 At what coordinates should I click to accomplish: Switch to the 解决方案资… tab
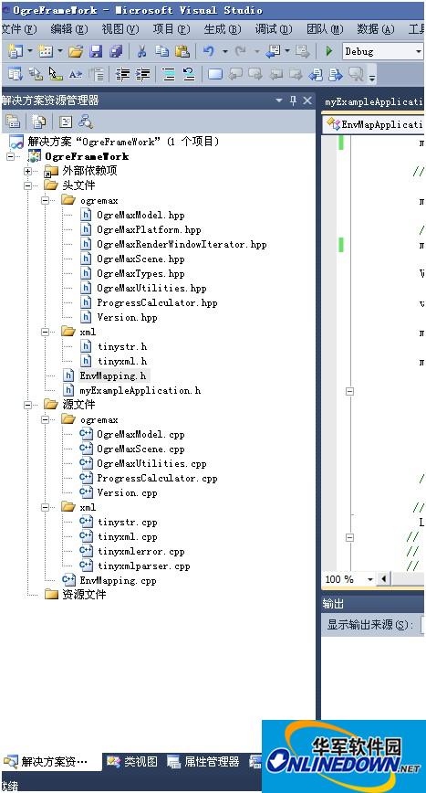click(50, 761)
